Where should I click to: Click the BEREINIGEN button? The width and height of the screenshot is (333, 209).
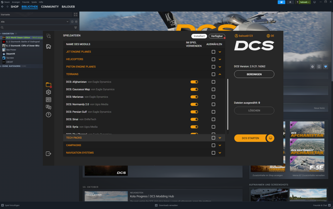(x=254, y=74)
